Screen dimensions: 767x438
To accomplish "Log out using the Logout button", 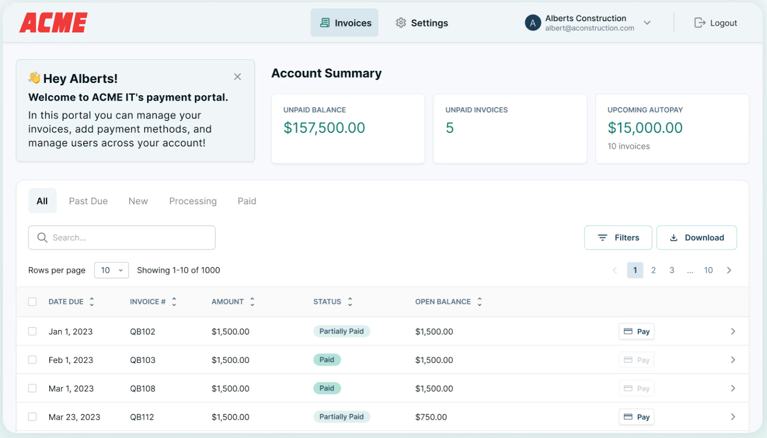I will (716, 23).
